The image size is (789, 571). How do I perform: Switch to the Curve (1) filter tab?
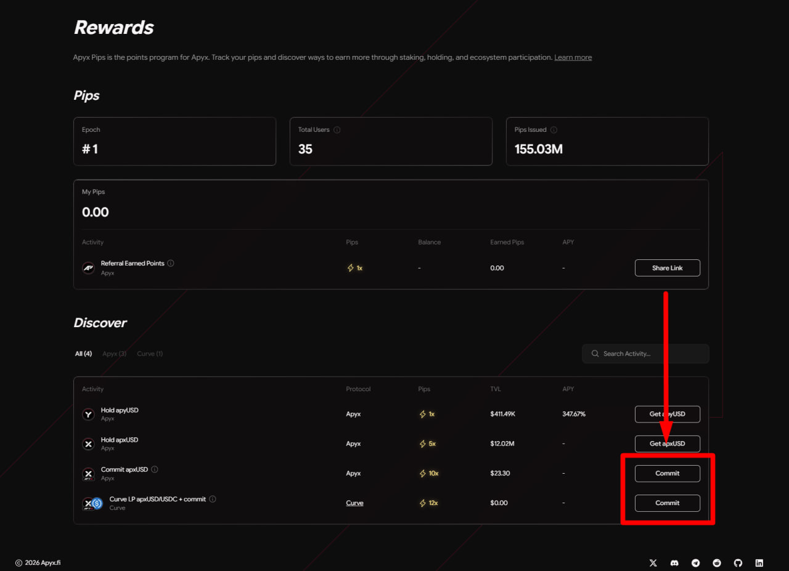point(150,354)
